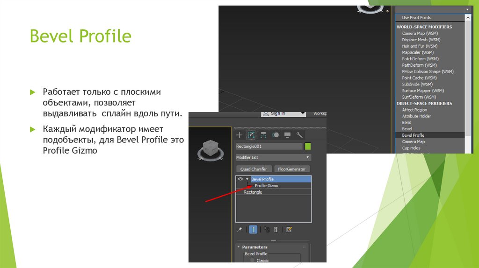Open the Modifier List dropdown
479x268 pixels.
pyautogui.click(x=273, y=157)
